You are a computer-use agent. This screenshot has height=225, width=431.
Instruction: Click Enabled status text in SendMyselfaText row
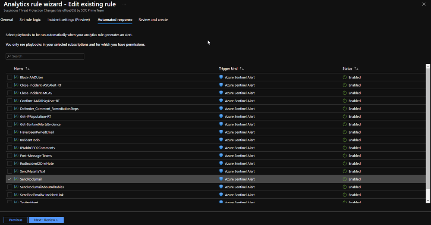[x=355, y=172]
